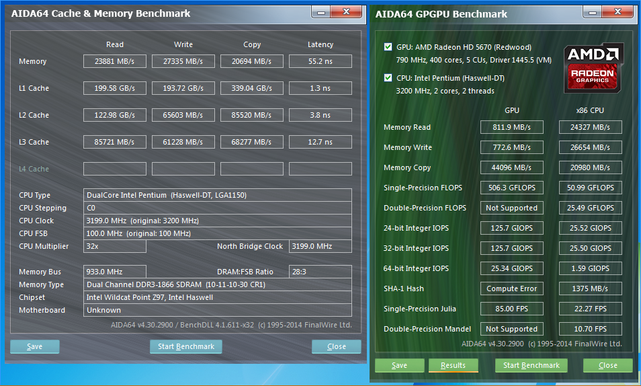The height and width of the screenshot is (386, 641).
Task: Click L3 Cache Write value 61228 MB/s
Action: [183, 142]
